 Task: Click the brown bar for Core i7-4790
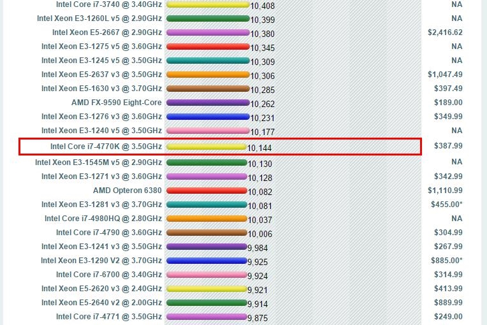pyautogui.click(x=207, y=233)
